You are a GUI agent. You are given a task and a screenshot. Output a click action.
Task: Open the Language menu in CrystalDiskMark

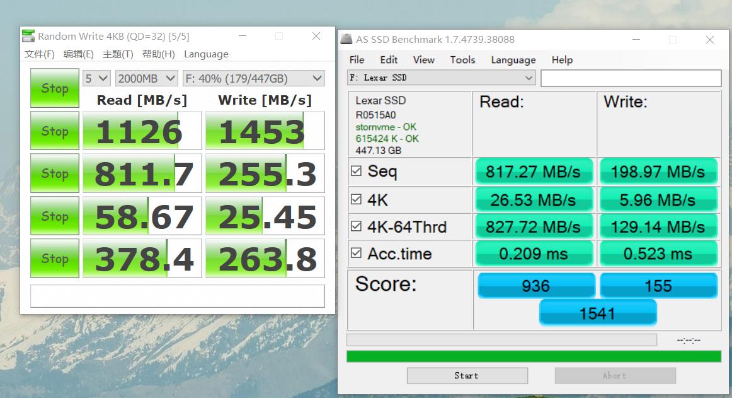click(206, 54)
